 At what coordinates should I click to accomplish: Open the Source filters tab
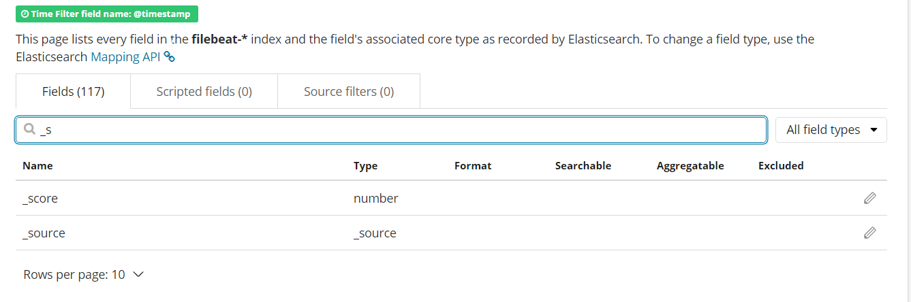pos(348,91)
